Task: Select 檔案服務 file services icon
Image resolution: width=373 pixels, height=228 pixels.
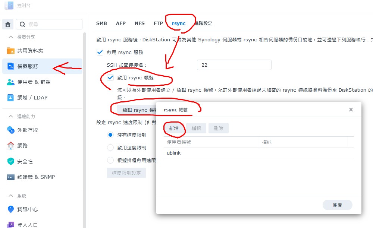Action: click(x=11, y=66)
